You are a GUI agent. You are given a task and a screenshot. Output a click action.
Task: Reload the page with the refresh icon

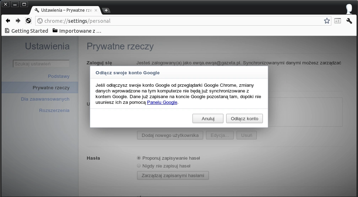point(28,21)
